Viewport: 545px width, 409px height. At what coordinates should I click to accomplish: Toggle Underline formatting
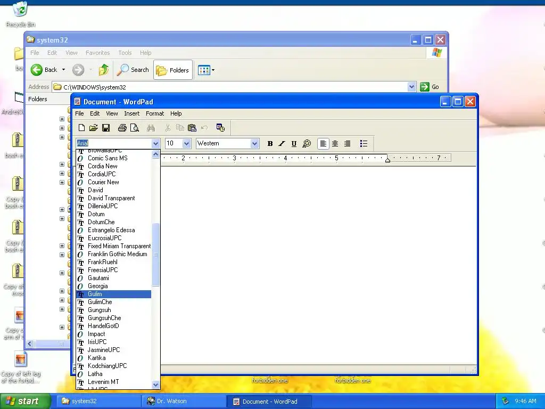click(294, 144)
